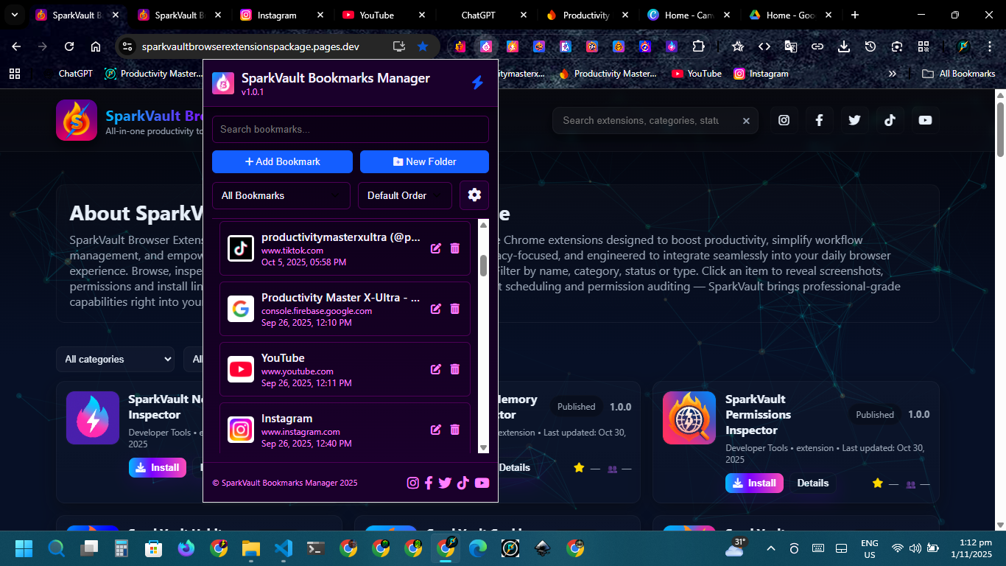Image resolution: width=1006 pixels, height=566 pixels.
Task: Click the Add Bookmark button
Action: point(282,161)
